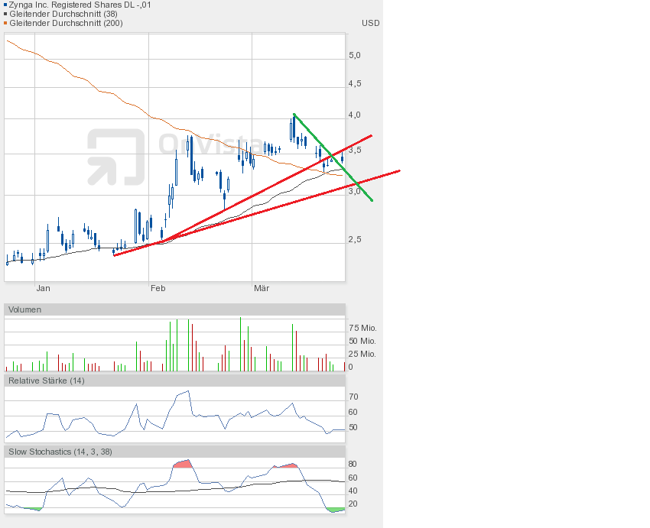Click the orange Gleitender Durchschnitt (200) legend marker
The height and width of the screenshot is (528, 650).
click(x=5, y=23)
